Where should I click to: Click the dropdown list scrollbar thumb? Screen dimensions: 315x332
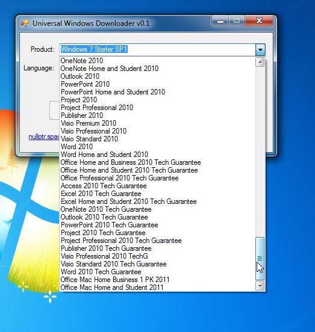[x=260, y=258]
